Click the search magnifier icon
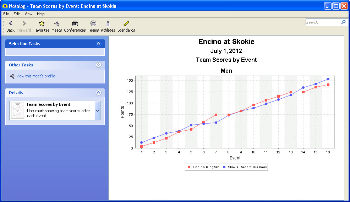350x202 pixels. coord(343,22)
